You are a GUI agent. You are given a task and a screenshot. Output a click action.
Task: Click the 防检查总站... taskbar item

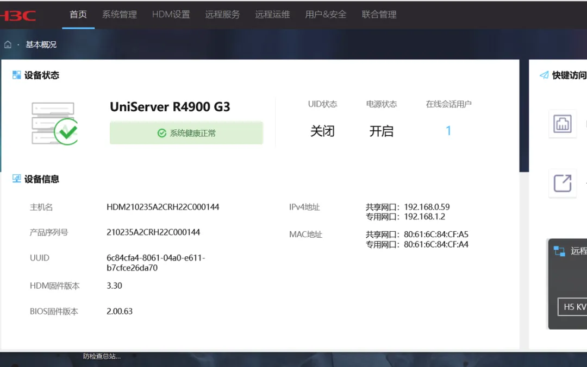click(102, 356)
